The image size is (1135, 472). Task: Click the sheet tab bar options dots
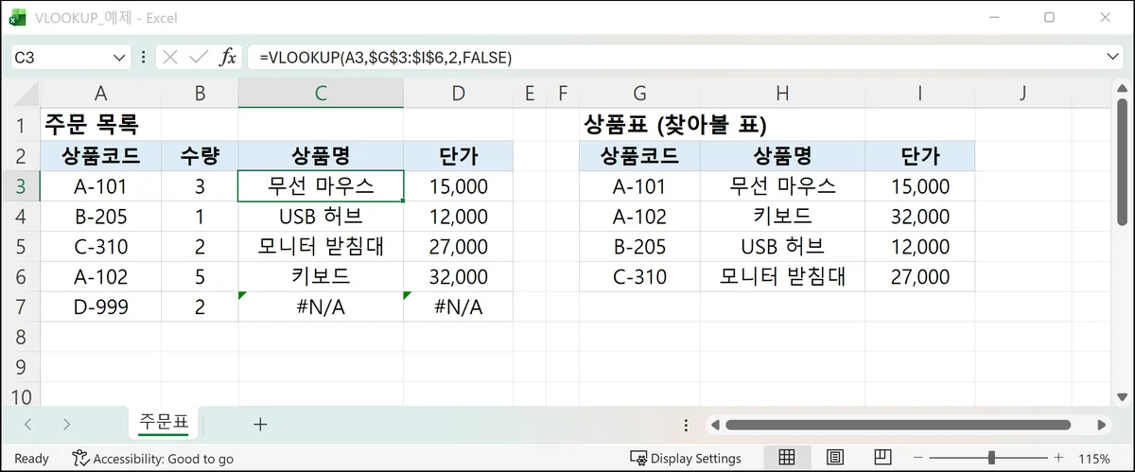tap(684, 425)
